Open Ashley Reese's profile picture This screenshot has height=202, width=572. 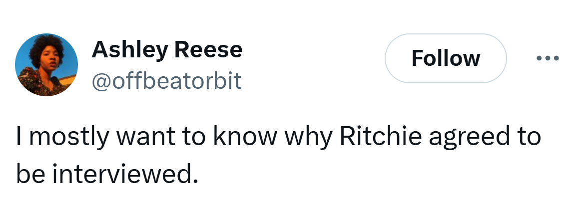coord(46,65)
